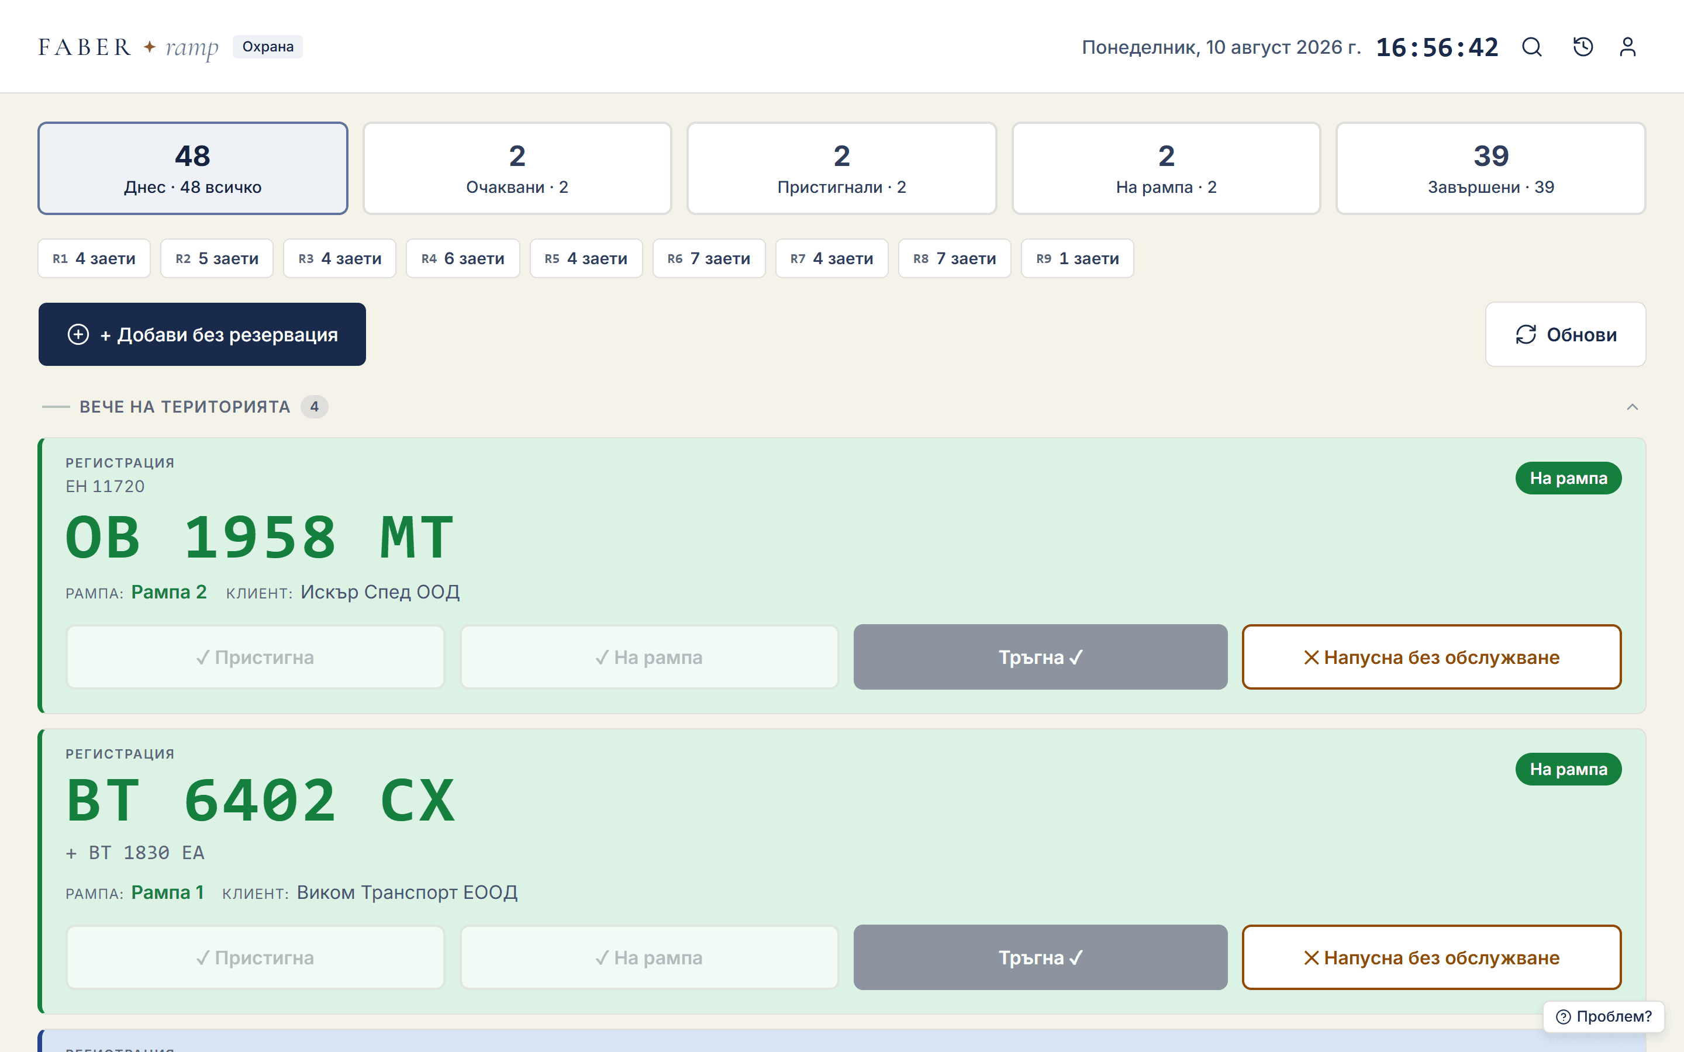This screenshot has width=1684, height=1052.
Task: Filter by ramp R7 4 заети
Action: [831, 259]
